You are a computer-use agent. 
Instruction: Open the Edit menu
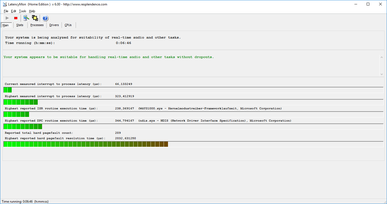coord(14,11)
